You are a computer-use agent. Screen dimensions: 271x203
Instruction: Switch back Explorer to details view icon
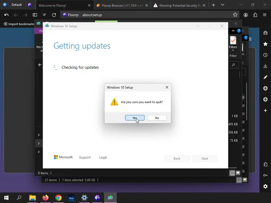click(x=239, y=180)
